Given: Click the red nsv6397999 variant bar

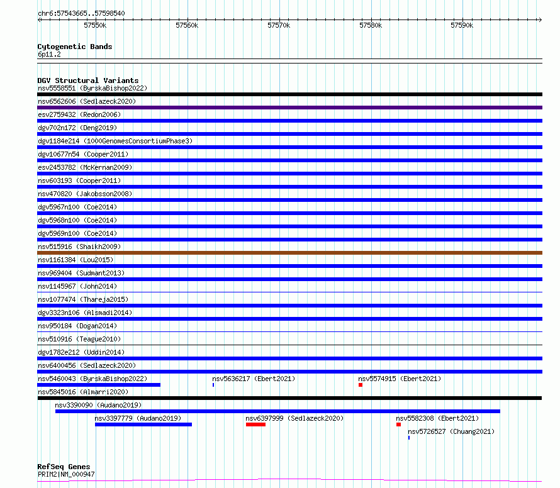Looking at the screenshot, I should pyautogui.click(x=255, y=424).
